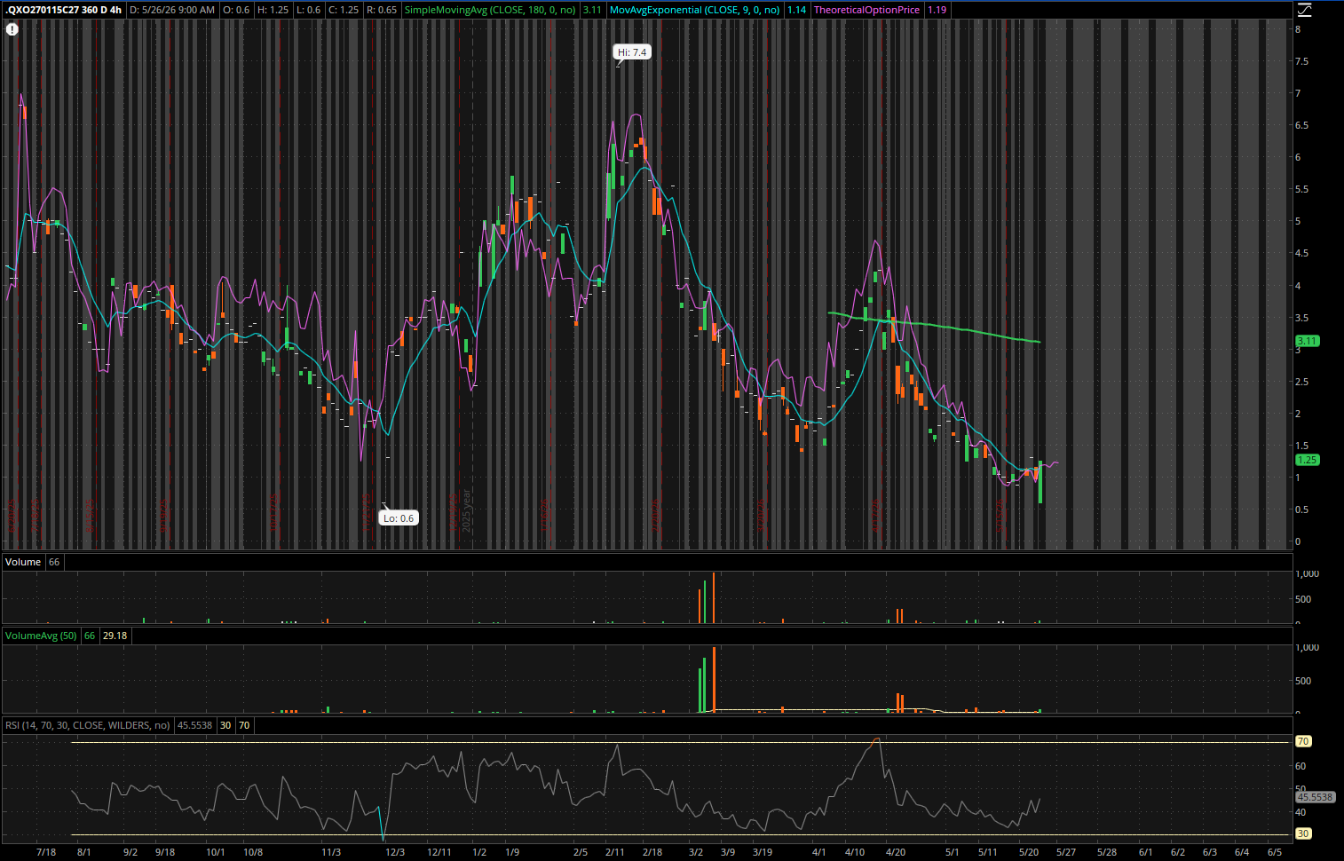Open the chart scale icon in the top-right corner
Image resolution: width=1344 pixels, height=861 pixels.
[x=1304, y=10]
